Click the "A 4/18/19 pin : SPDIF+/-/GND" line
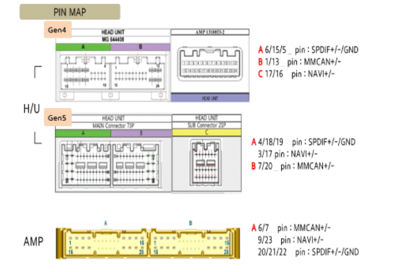 [304, 142]
